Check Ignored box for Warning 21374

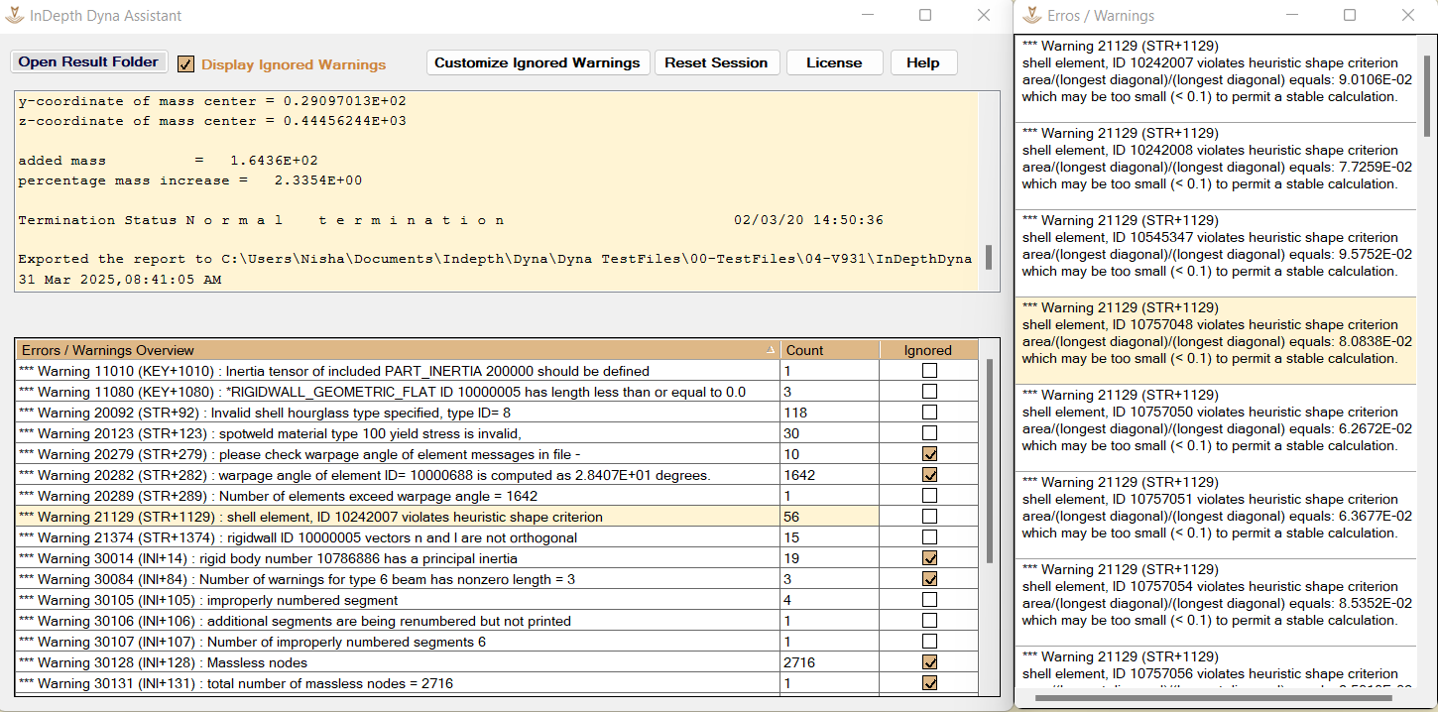point(929,537)
